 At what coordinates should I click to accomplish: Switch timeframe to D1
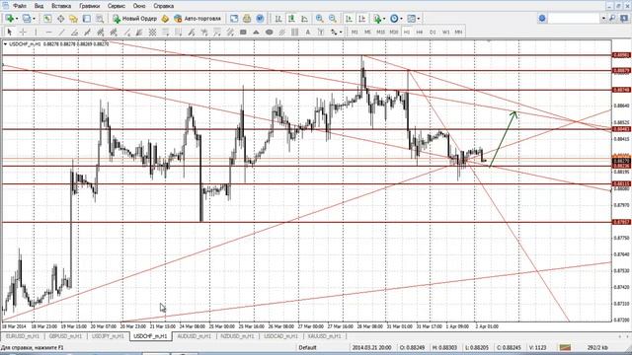click(x=433, y=32)
